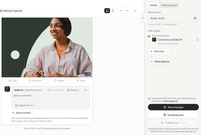Open the Details tab
The image size is (201, 135).
pyautogui.click(x=153, y=5)
